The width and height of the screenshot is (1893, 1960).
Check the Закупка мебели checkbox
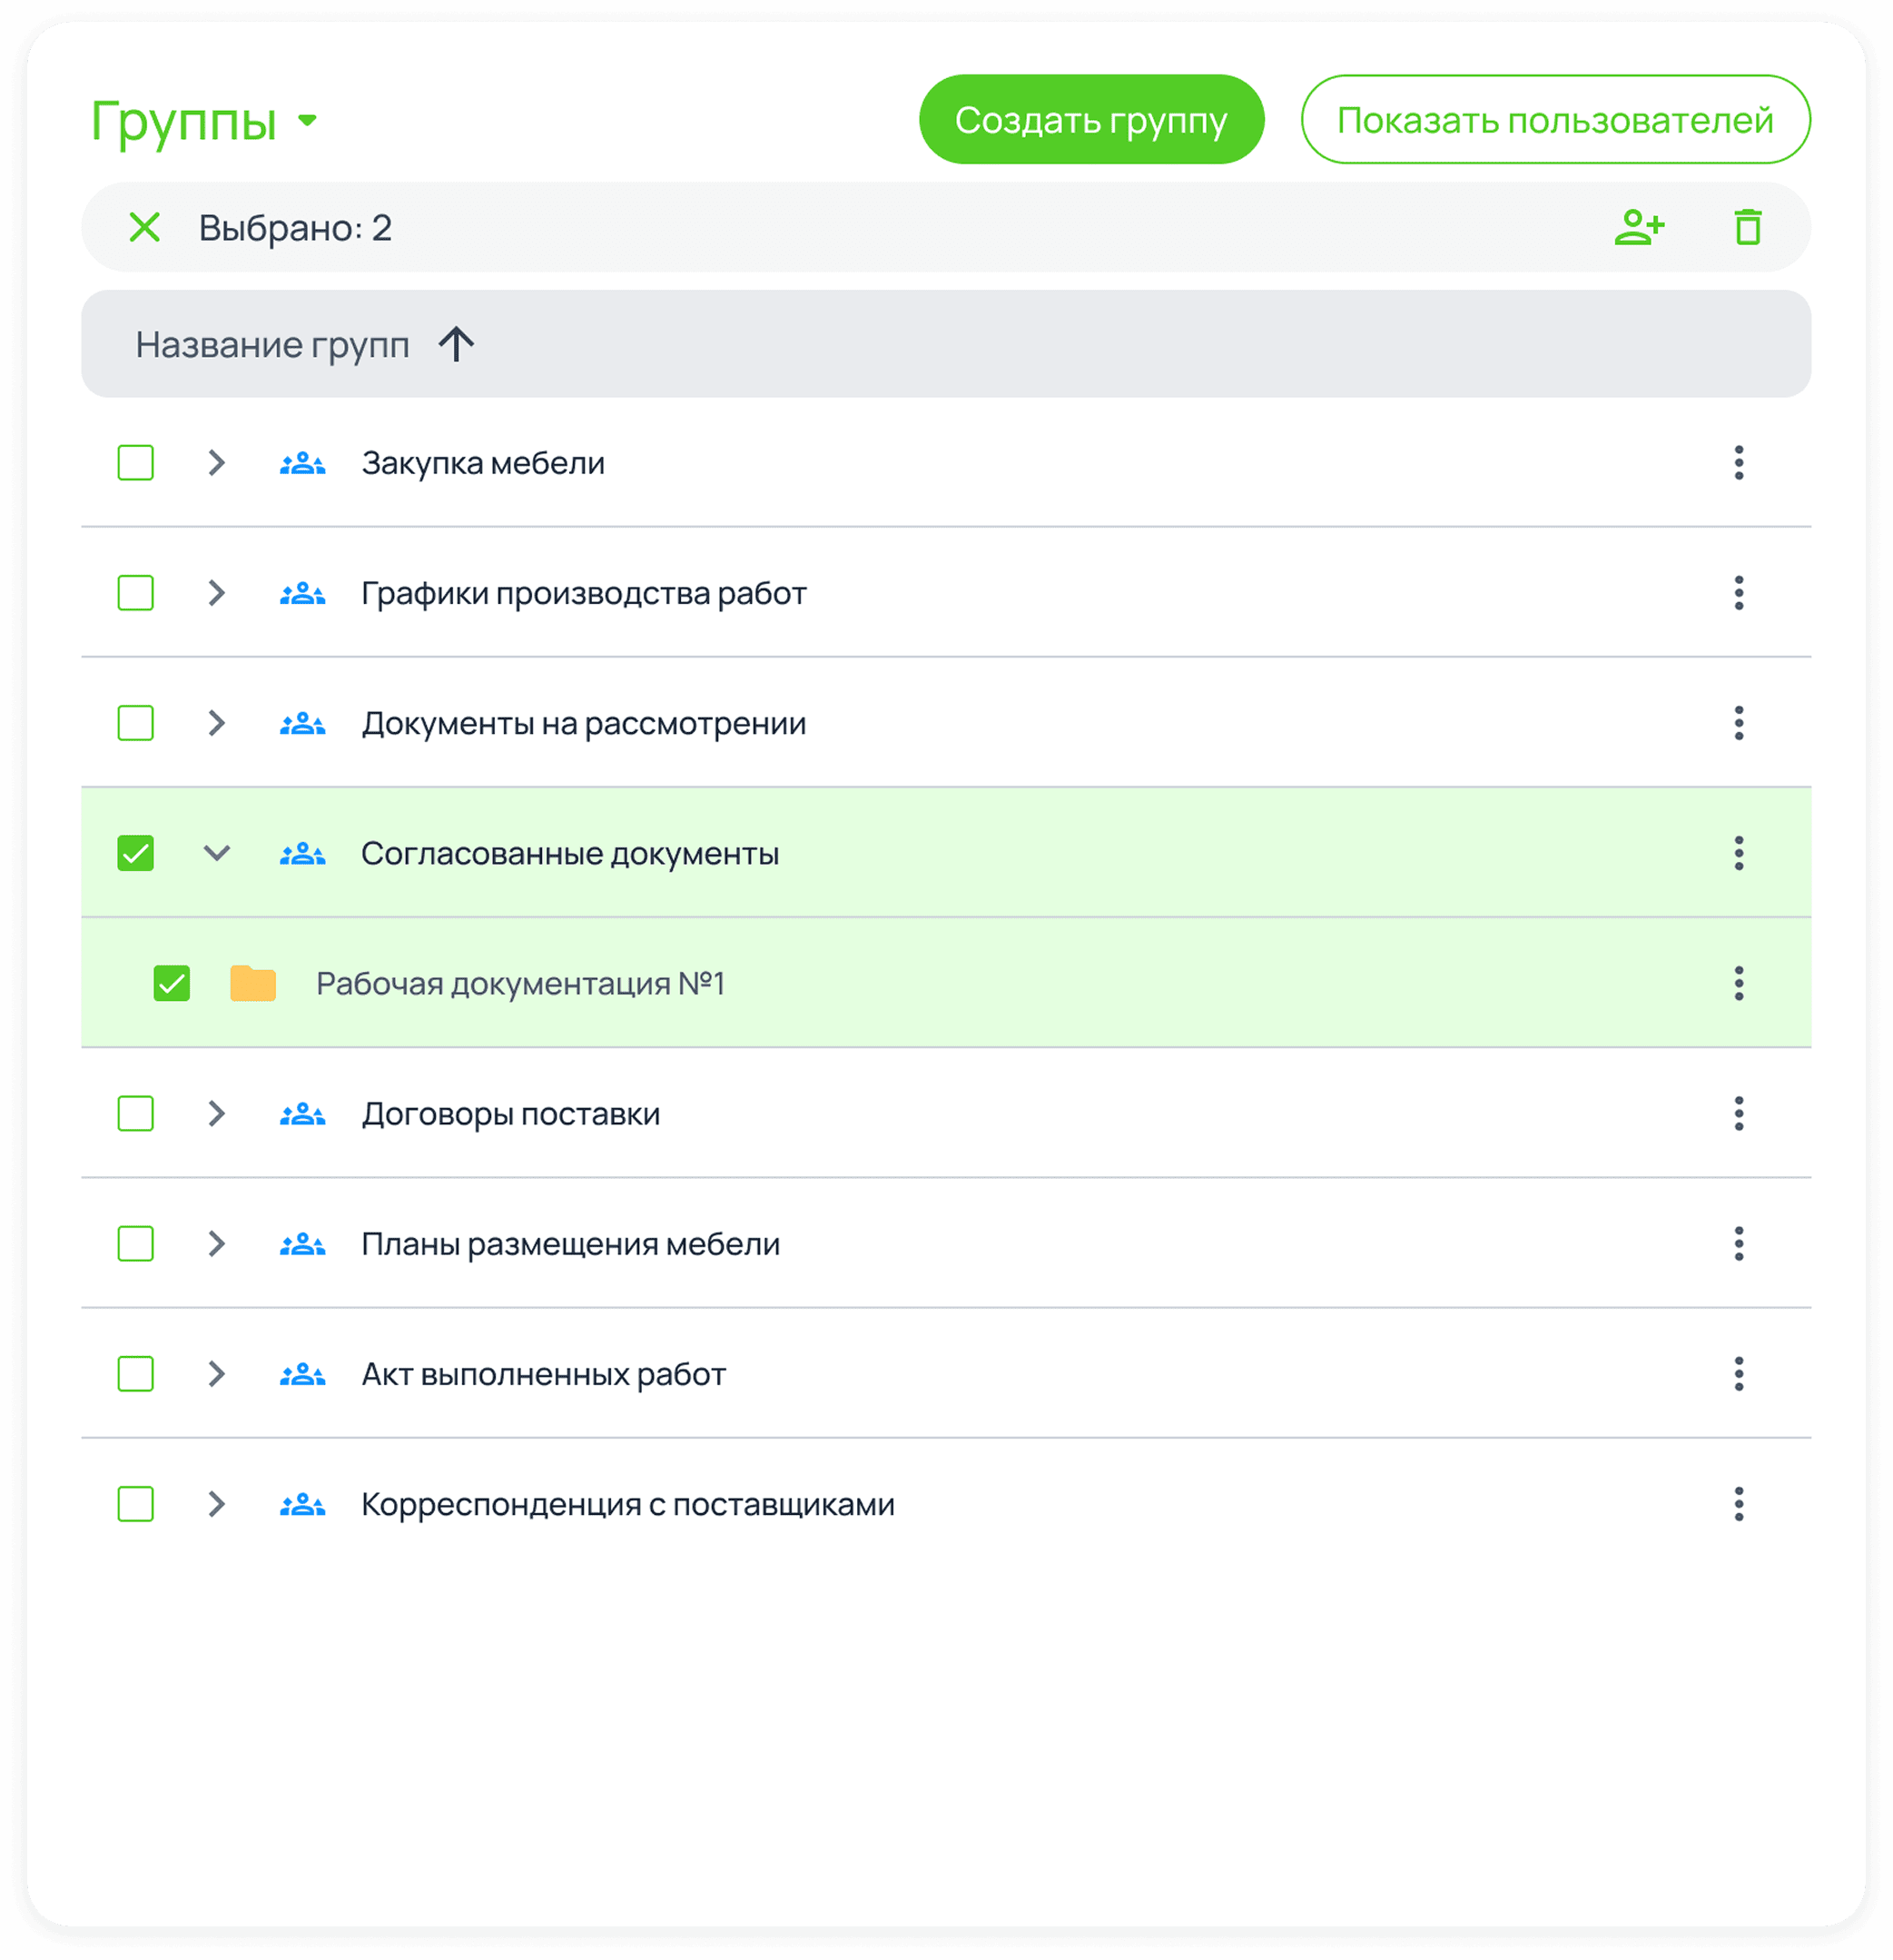[x=136, y=463]
